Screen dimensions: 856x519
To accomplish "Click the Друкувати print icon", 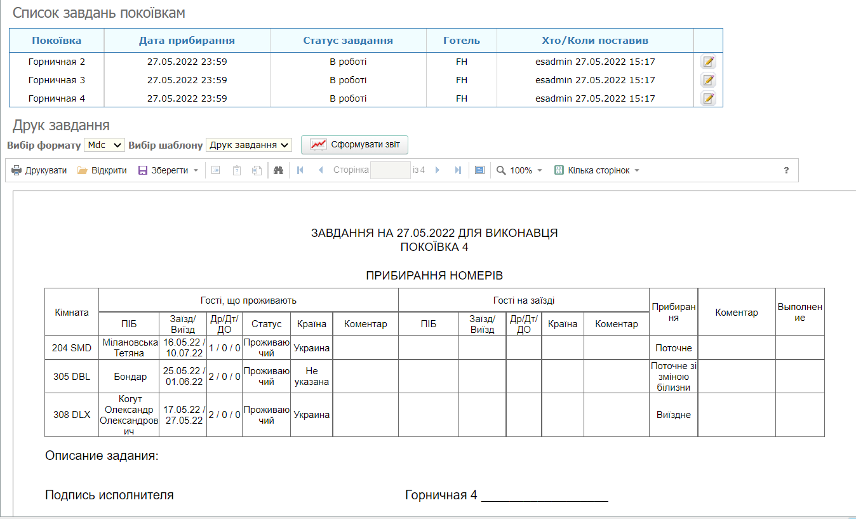I will point(17,170).
